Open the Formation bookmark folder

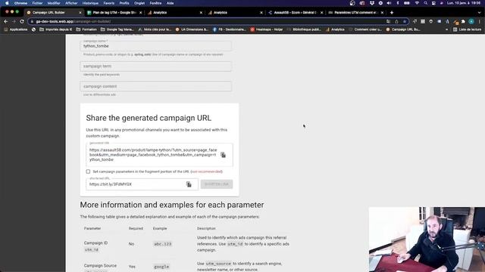point(86,29)
